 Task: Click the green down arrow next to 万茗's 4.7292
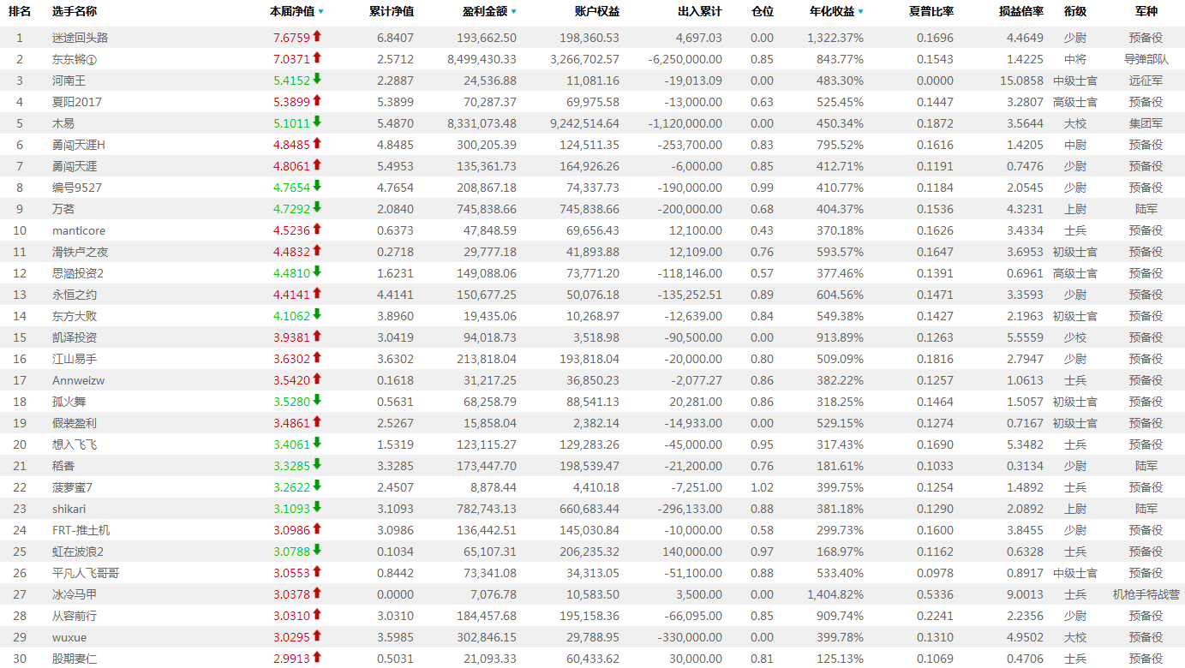[317, 207]
